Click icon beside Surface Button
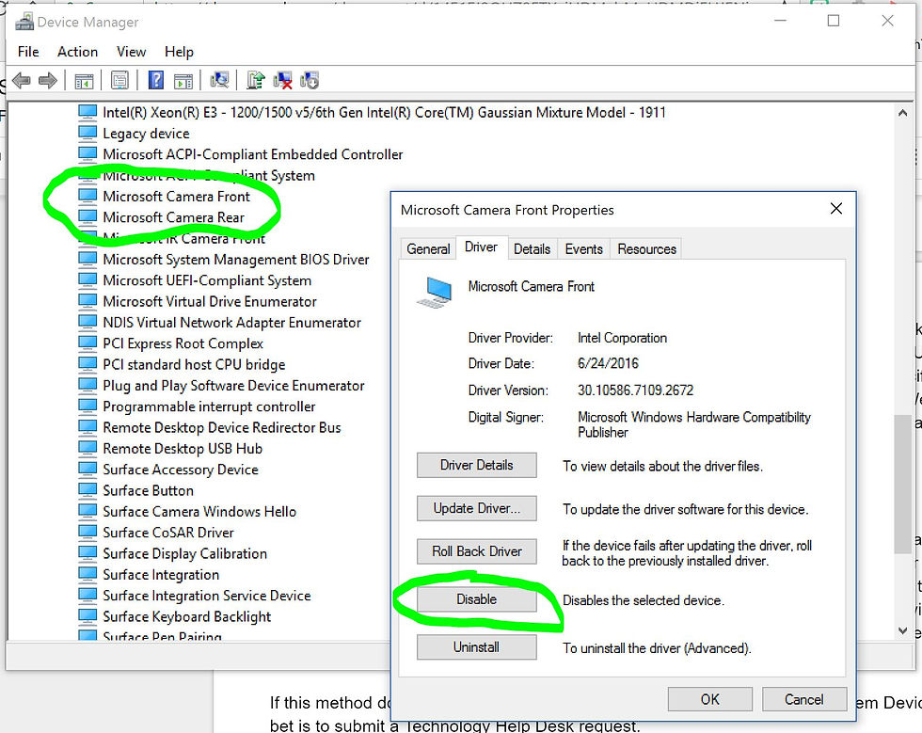Screen dimensions: 922x733 [87, 490]
